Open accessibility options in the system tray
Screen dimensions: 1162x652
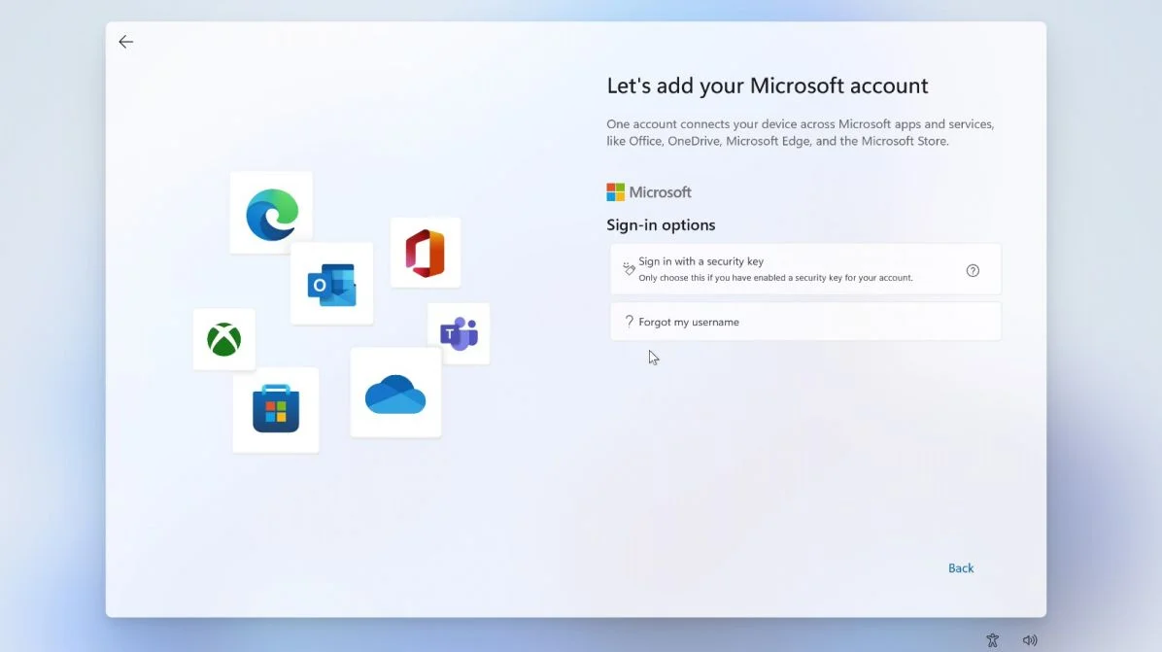point(992,640)
